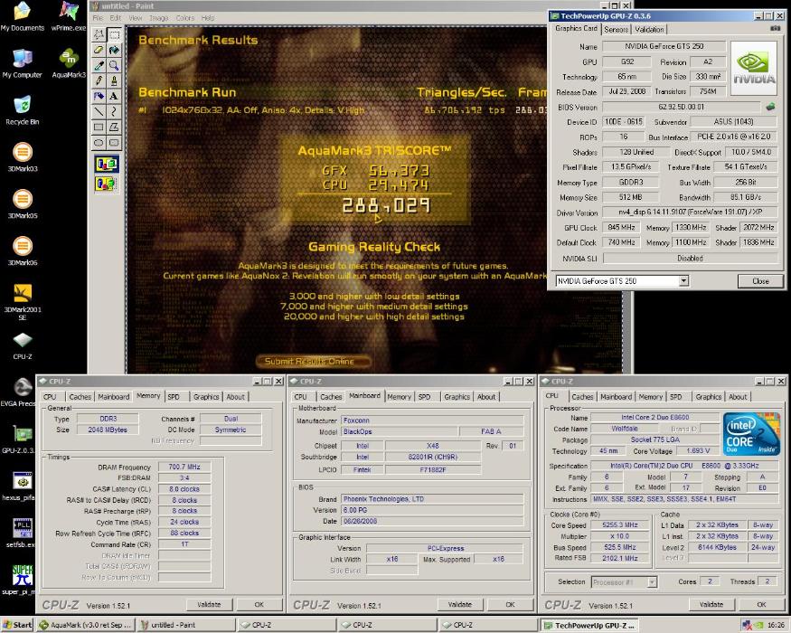Select the rectangular Select tool in Paint
The height and width of the screenshot is (633, 791).
(x=115, y=34)
